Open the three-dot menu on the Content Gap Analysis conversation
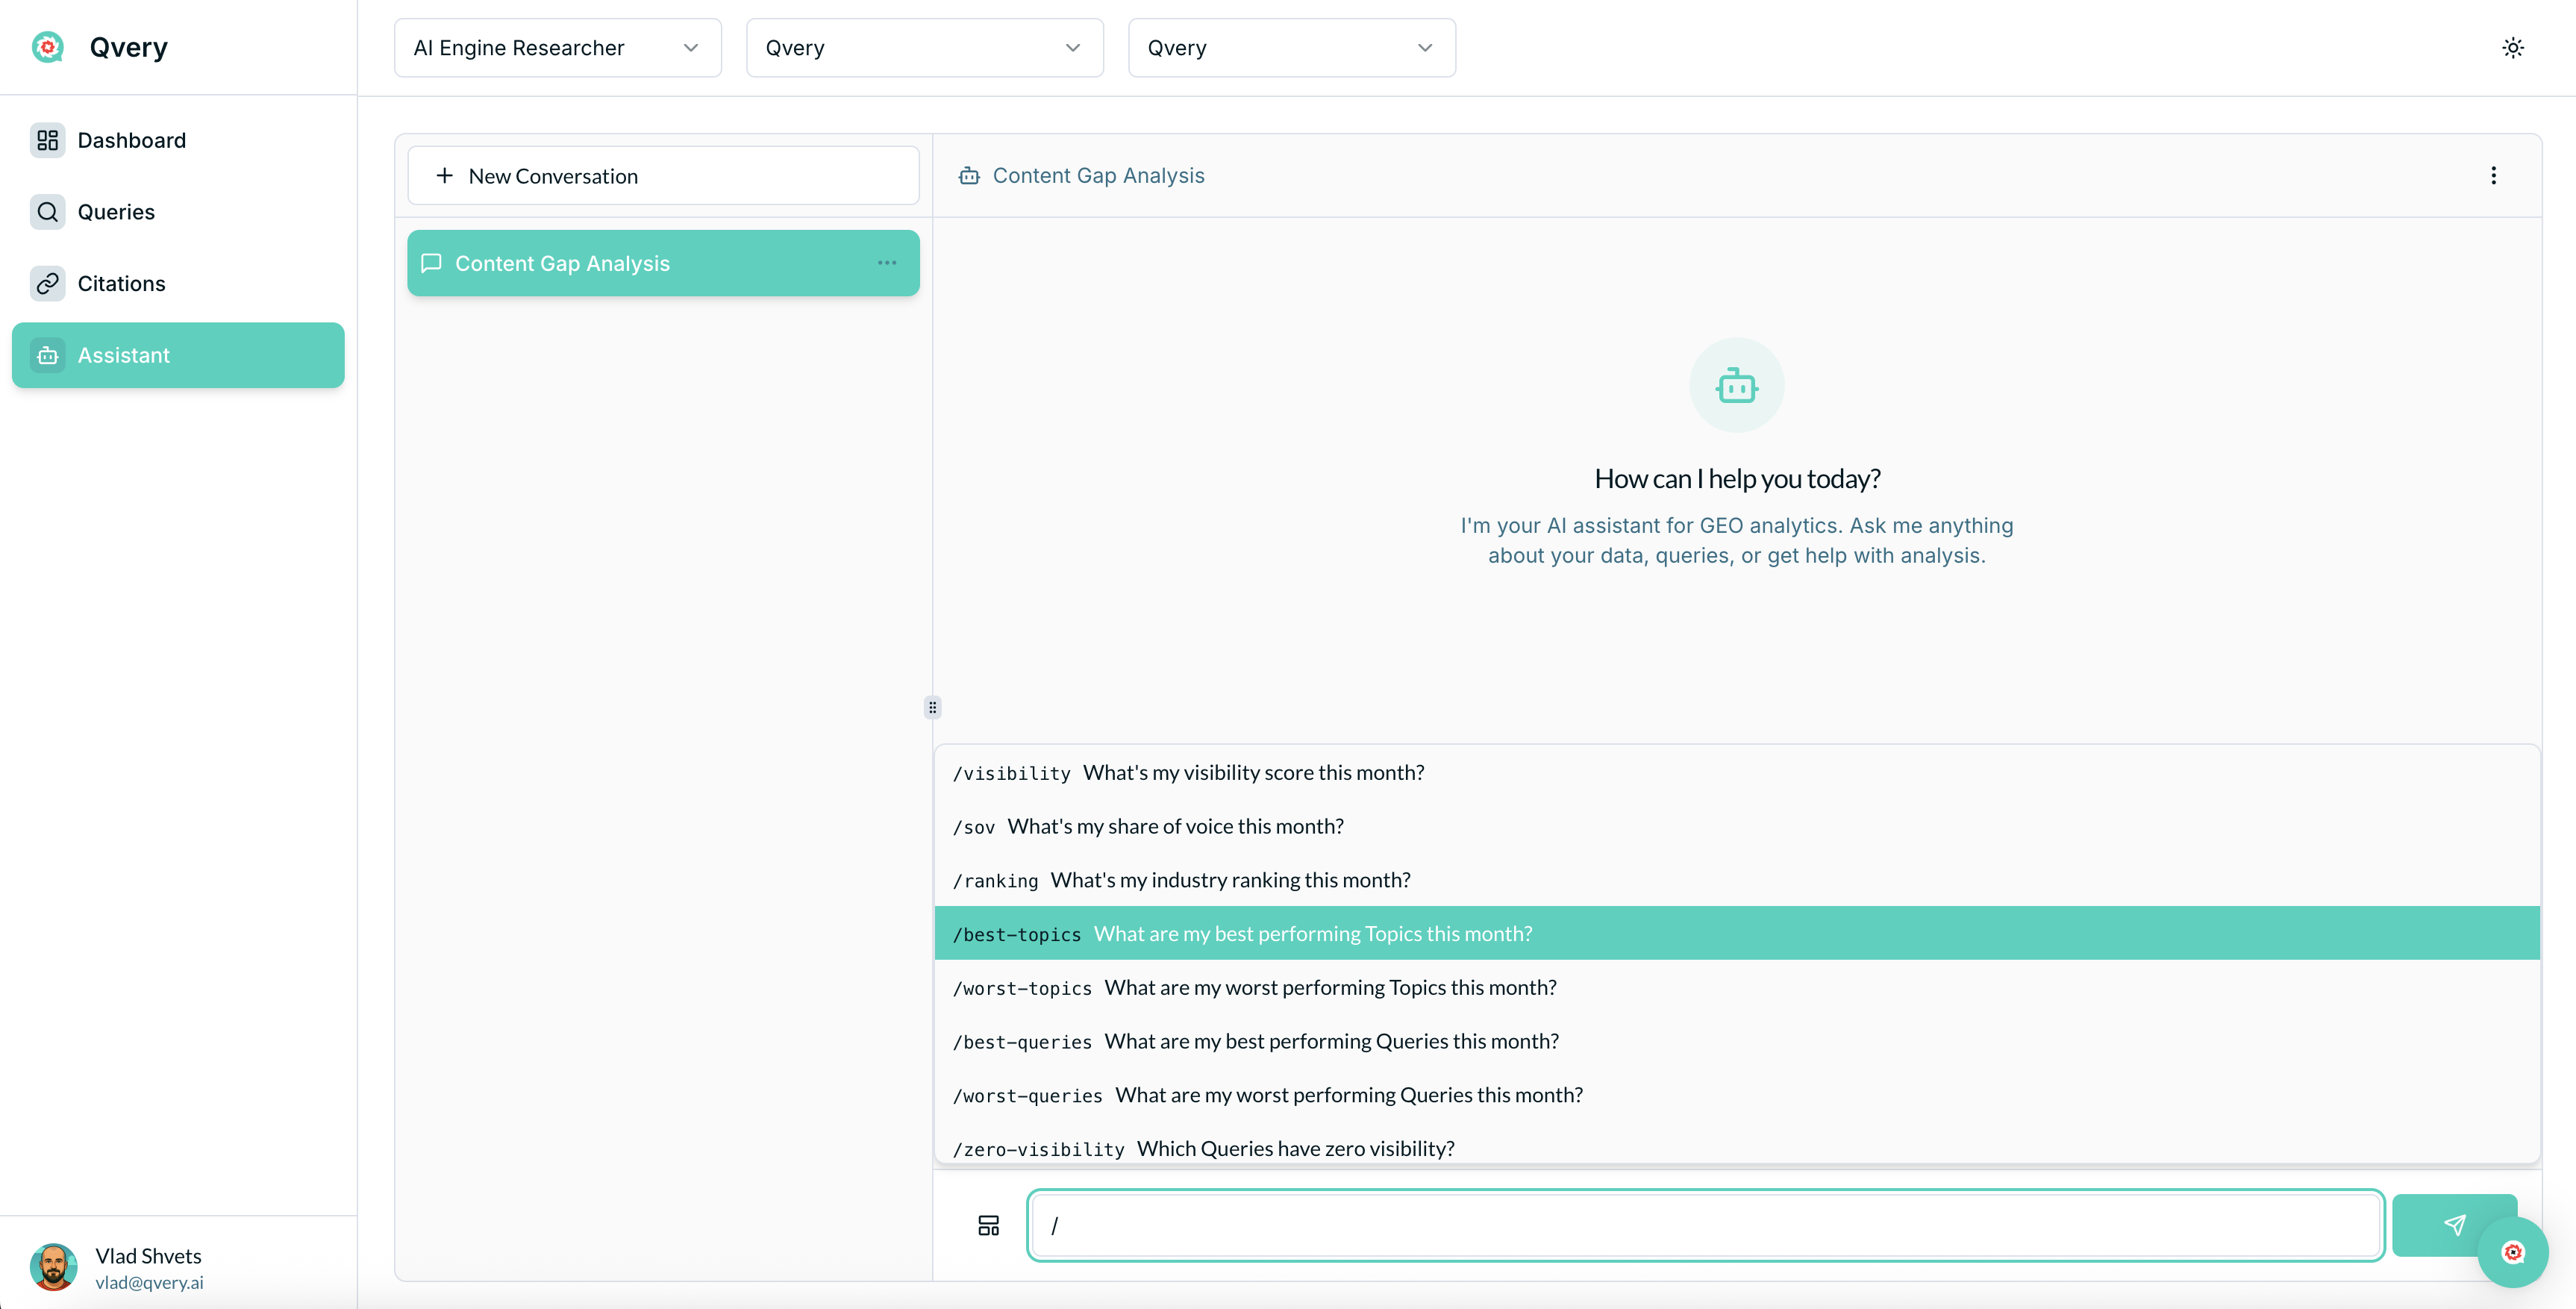This screenshot has width=2576, height=1309. pos(886,263)
